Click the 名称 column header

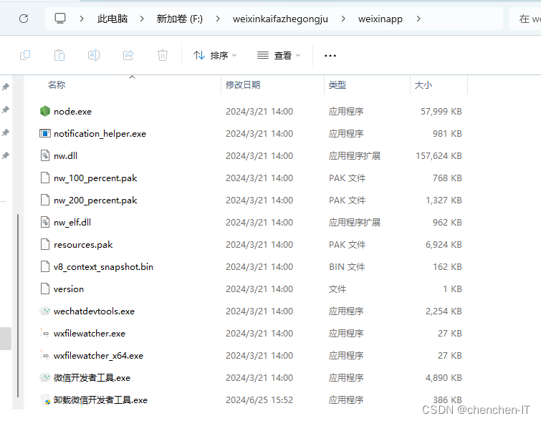pyautogui.click(x=57, y=84)
